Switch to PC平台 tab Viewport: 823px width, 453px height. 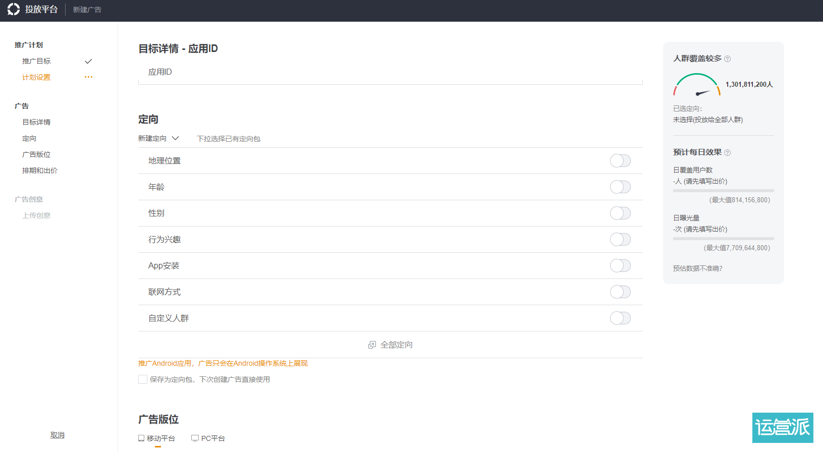click(208, 438)
